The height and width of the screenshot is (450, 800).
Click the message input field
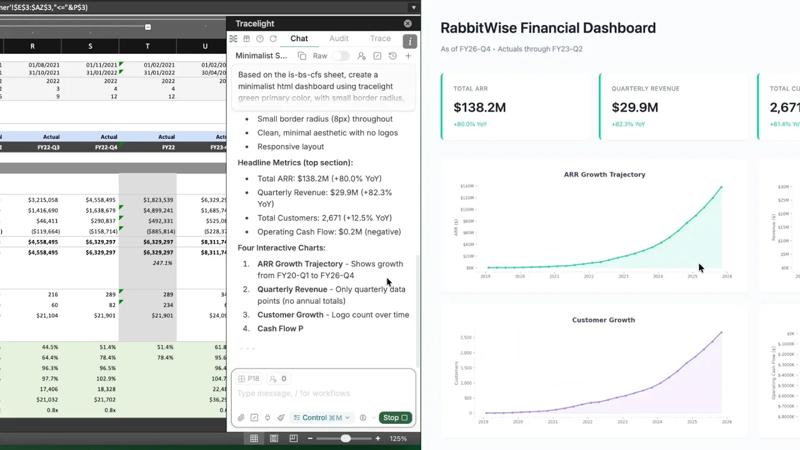pyautogui.click(x=323, y=393)
